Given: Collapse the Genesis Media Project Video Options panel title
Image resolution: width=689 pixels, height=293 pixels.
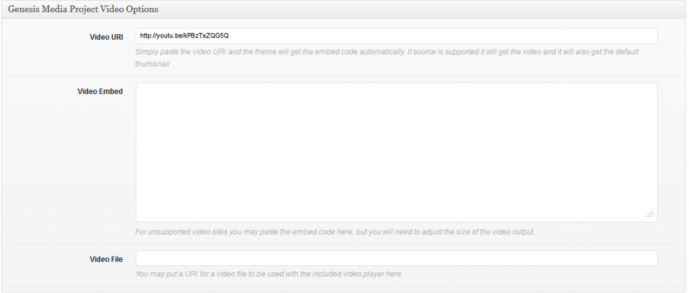Looking at the screenshot, I should click(83, 9).
